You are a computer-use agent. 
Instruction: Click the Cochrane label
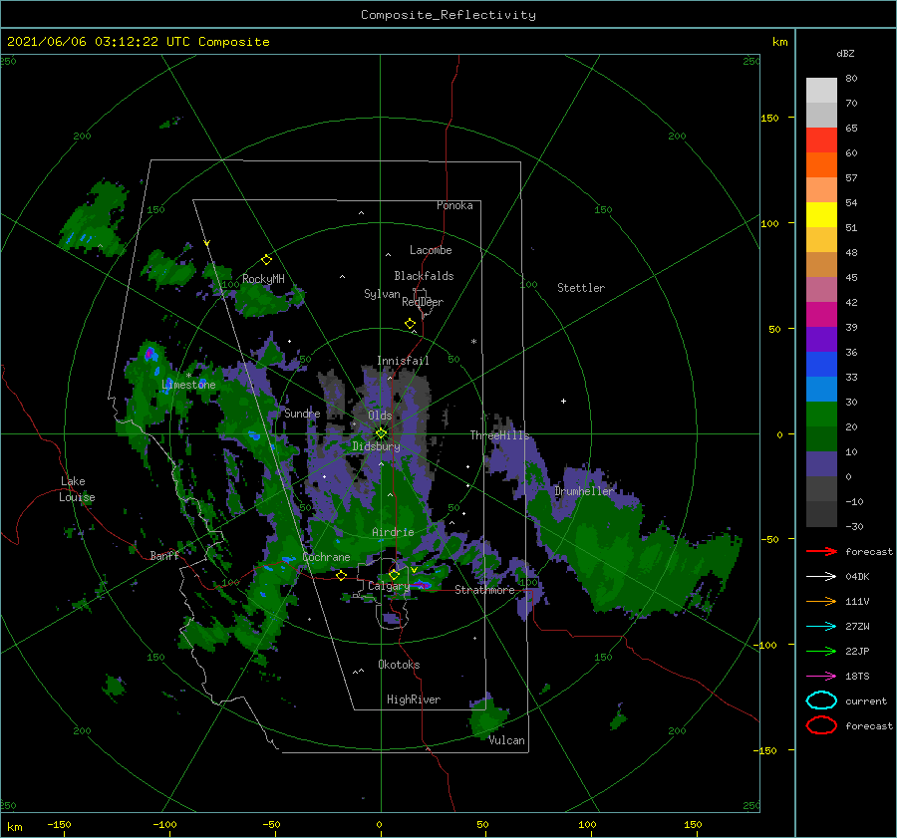pyautogui.click(x=326, y=557)
